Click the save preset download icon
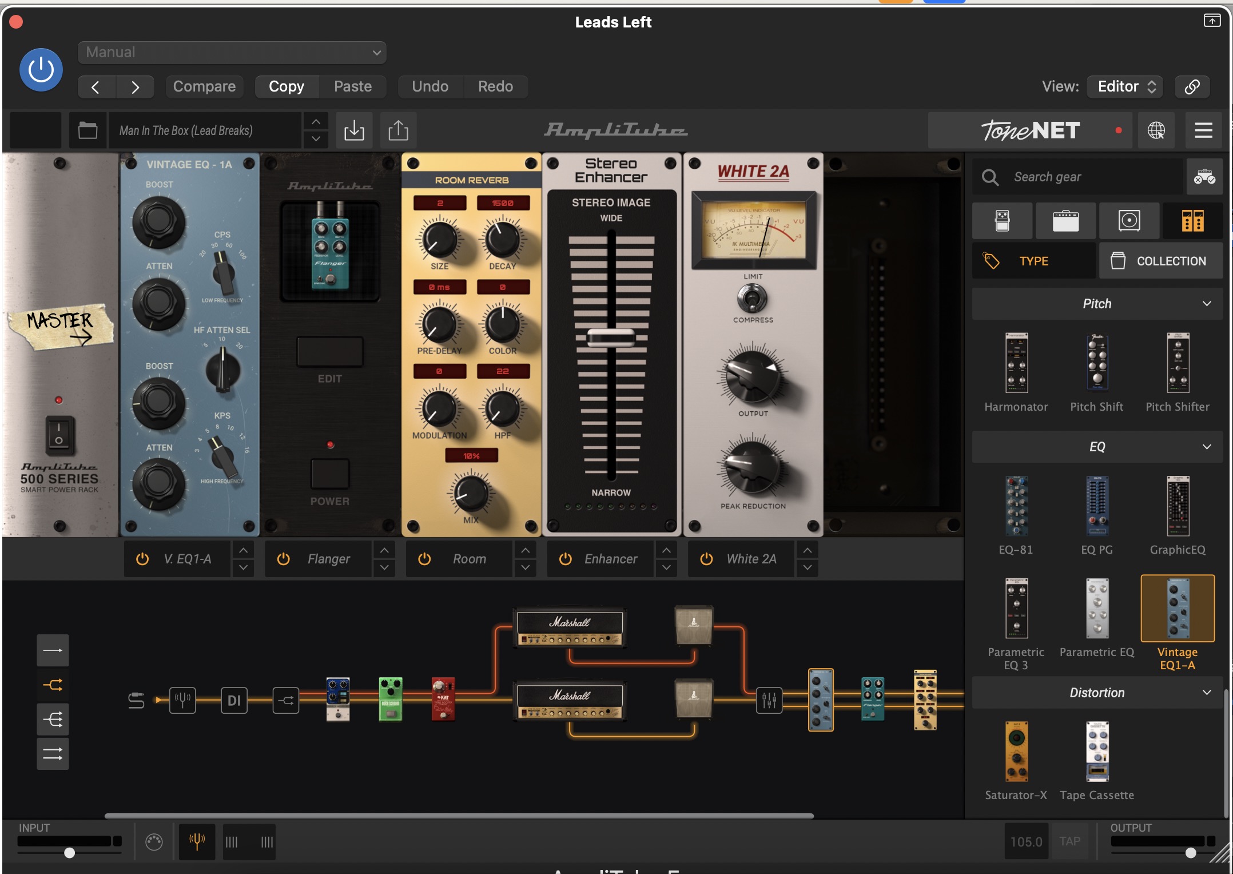 [354, 130]
